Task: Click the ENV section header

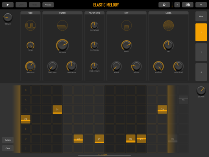Action: (126, 13)
